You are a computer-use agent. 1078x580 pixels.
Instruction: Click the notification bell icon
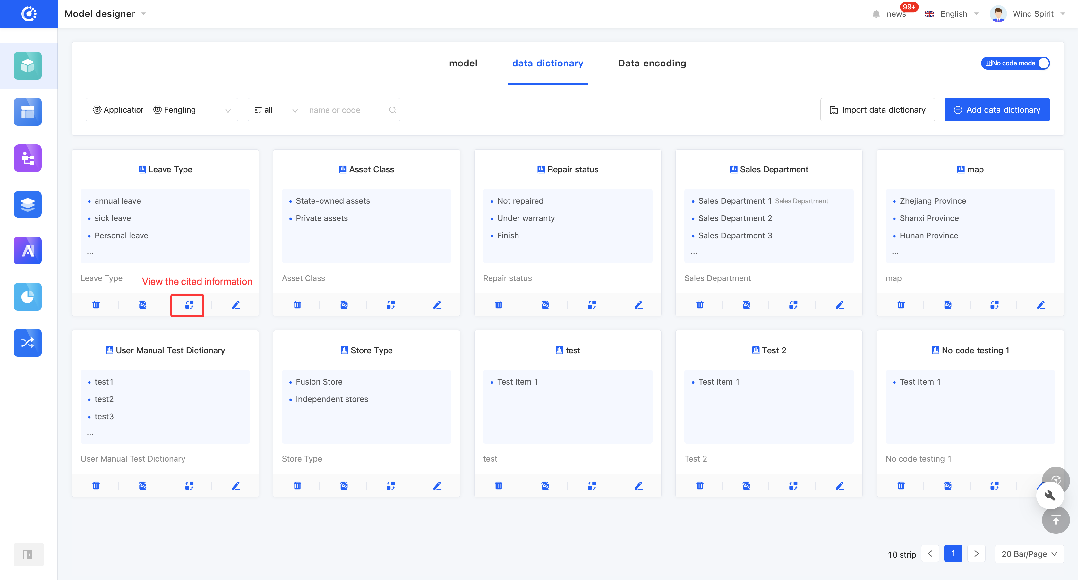pos(876,14)
